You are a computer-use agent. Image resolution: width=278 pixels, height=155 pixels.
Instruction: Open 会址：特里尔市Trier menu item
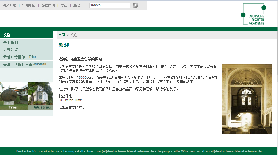pyautogui.click(x=20, y=57)
